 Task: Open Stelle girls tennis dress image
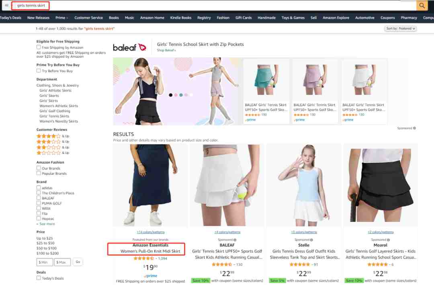click(x=304, y=185)
